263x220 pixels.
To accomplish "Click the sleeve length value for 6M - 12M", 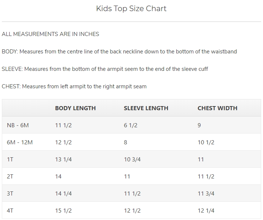I will (126, 142).
